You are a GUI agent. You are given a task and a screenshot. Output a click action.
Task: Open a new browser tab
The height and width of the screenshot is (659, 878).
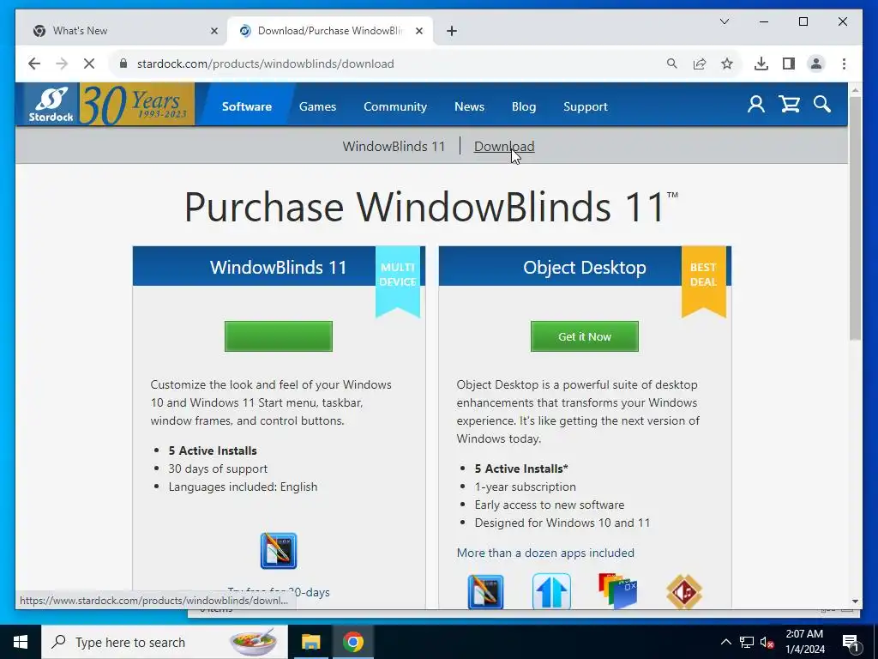tap(452, 31)
